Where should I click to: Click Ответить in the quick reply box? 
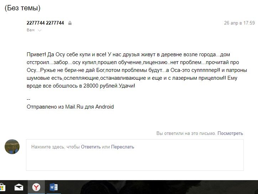coord(91,147)
